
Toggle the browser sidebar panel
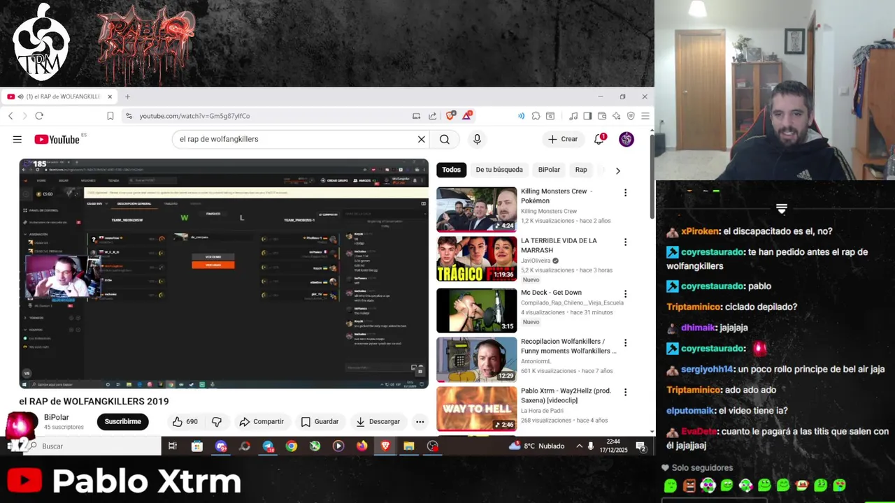(x=587, y=116)
